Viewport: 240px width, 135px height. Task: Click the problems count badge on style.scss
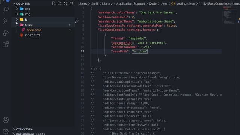[x=70, y=30]
